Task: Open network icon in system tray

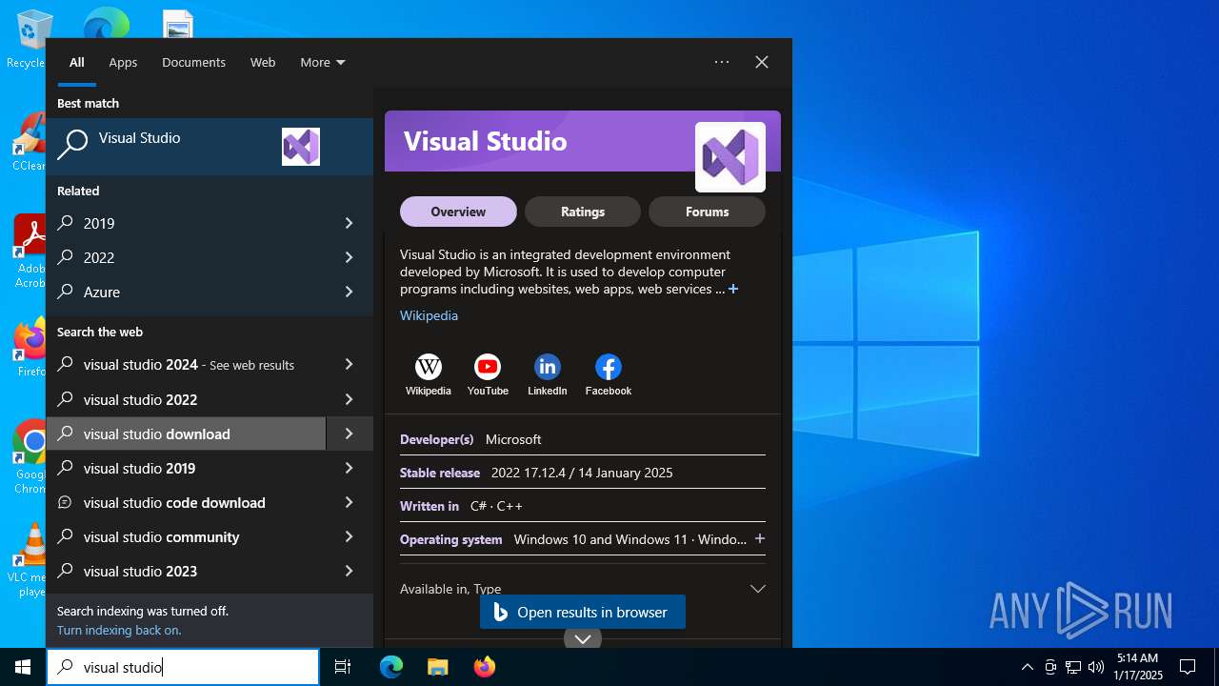Action: point(1073,667)
